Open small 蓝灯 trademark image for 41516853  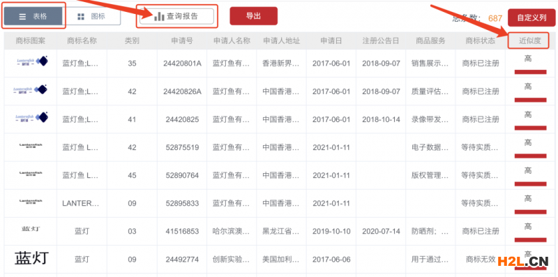point(31,229)
